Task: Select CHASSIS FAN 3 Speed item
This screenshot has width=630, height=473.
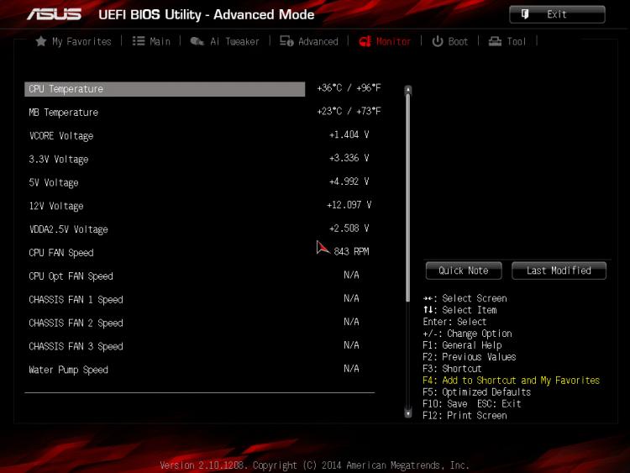Action: pos(76,346)
